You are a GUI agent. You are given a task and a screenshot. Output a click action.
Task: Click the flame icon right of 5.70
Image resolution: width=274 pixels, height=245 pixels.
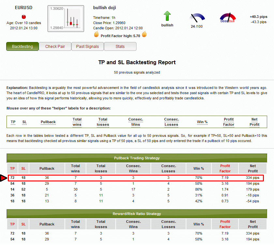(144, 34)
